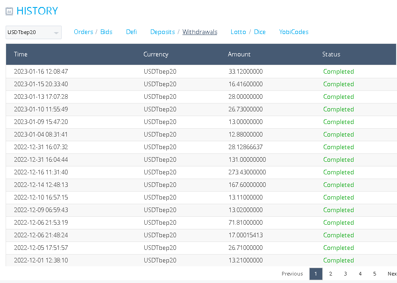Screen dimensions: 397x283
Task: Open the Defi history tab
Action: pos(131,32)
